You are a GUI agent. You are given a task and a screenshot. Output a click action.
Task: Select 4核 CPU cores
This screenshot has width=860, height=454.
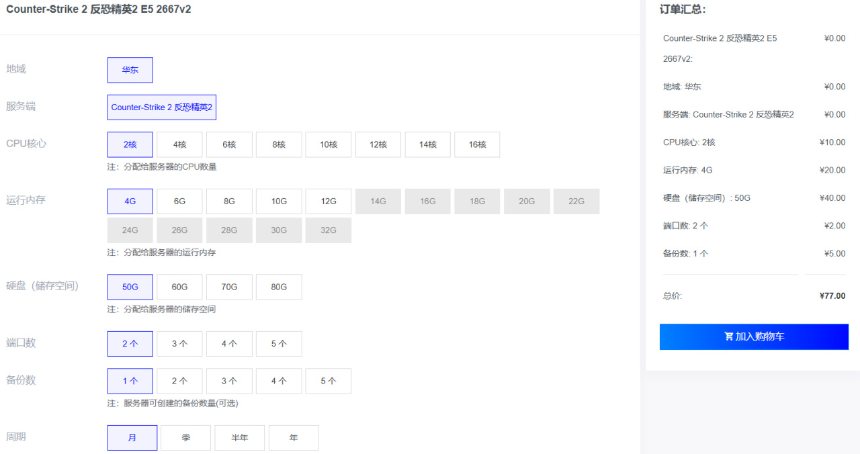coord(180,144)
